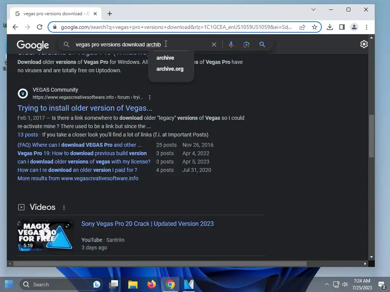Open a new tab
390x292 pixels.
point(110,14)
